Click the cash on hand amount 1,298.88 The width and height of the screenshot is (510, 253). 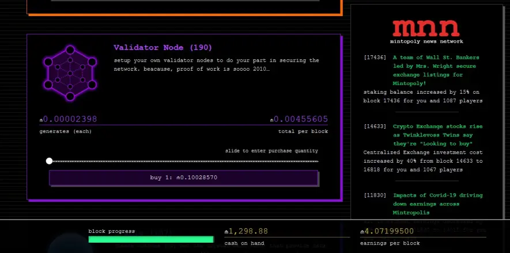click(x=246, y=231)
